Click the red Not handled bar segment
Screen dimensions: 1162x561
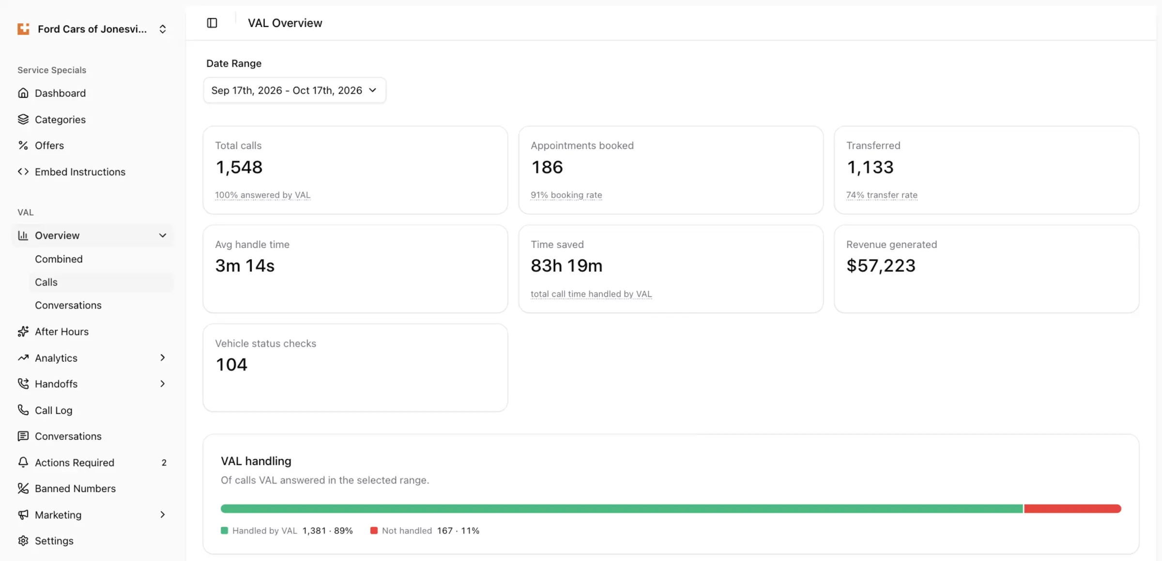(1072, 509)
